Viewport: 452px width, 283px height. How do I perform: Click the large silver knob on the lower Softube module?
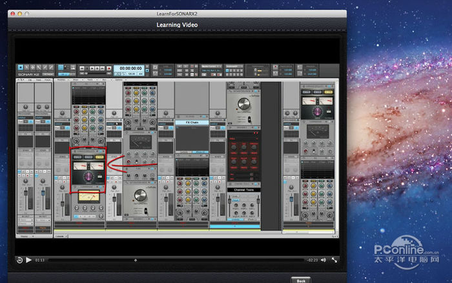140,195
